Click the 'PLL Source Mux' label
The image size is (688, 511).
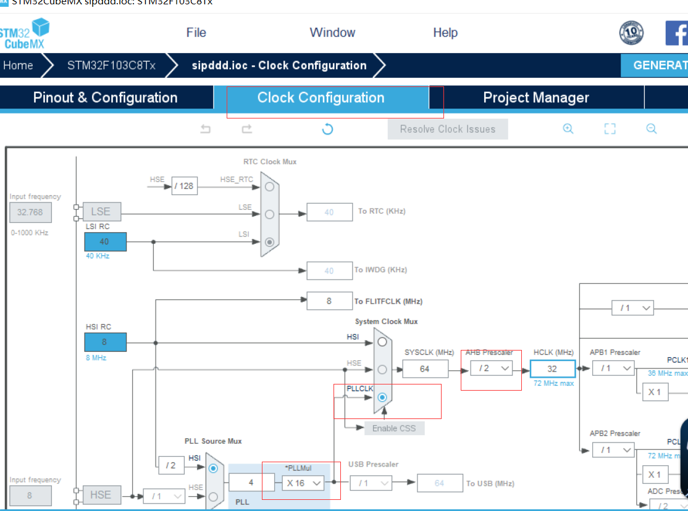213,441
